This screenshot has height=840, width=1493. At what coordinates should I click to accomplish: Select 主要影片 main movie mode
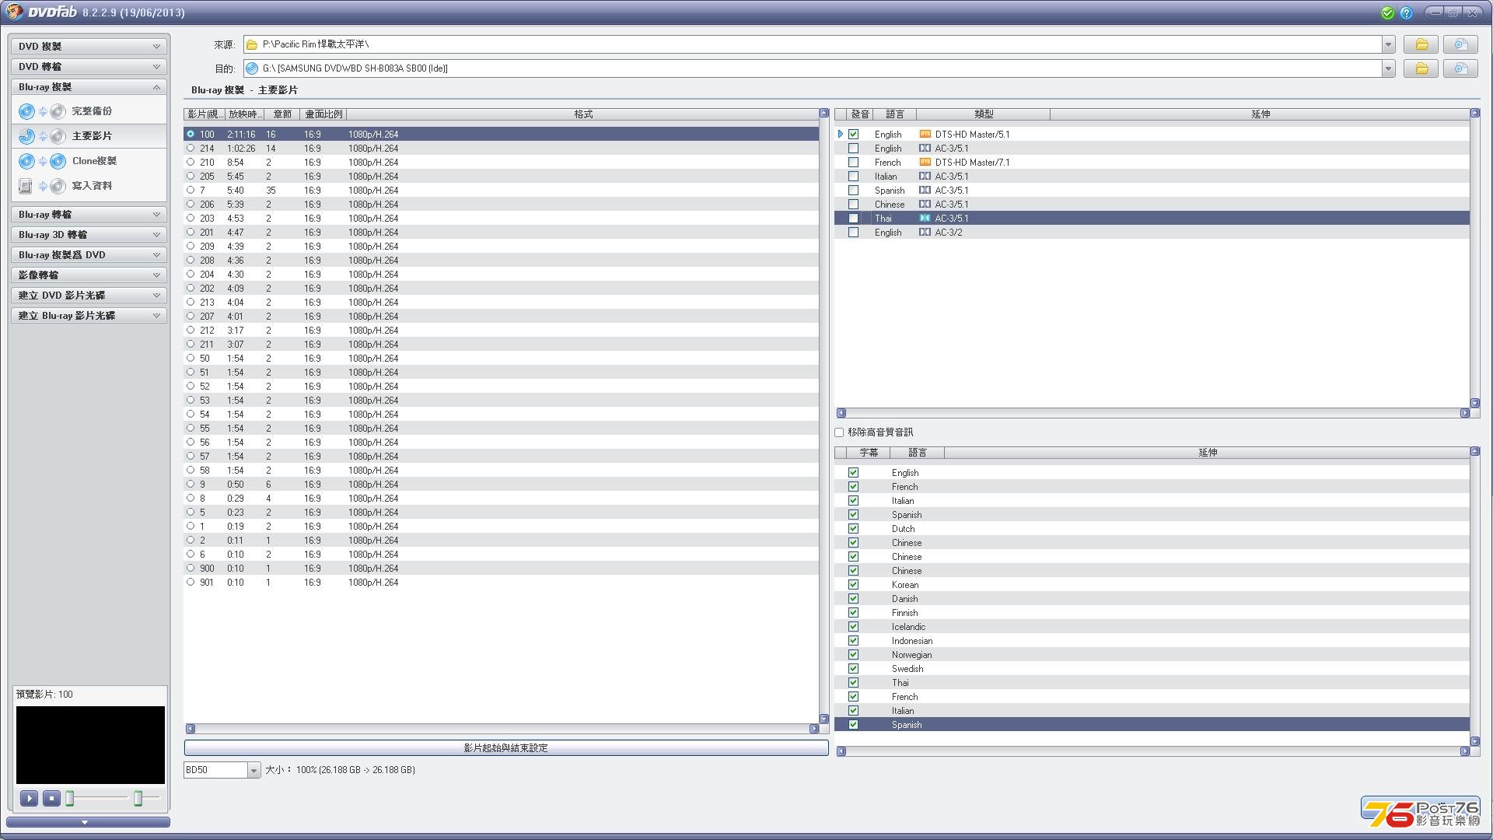coord(89,136)
